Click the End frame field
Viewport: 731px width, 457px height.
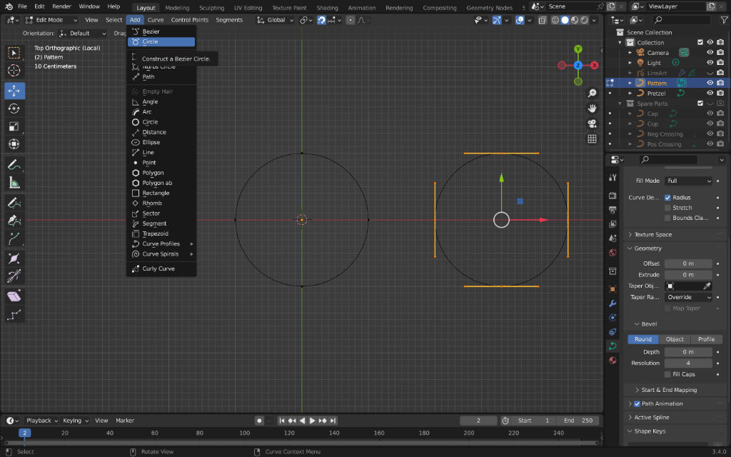[578, 421]
